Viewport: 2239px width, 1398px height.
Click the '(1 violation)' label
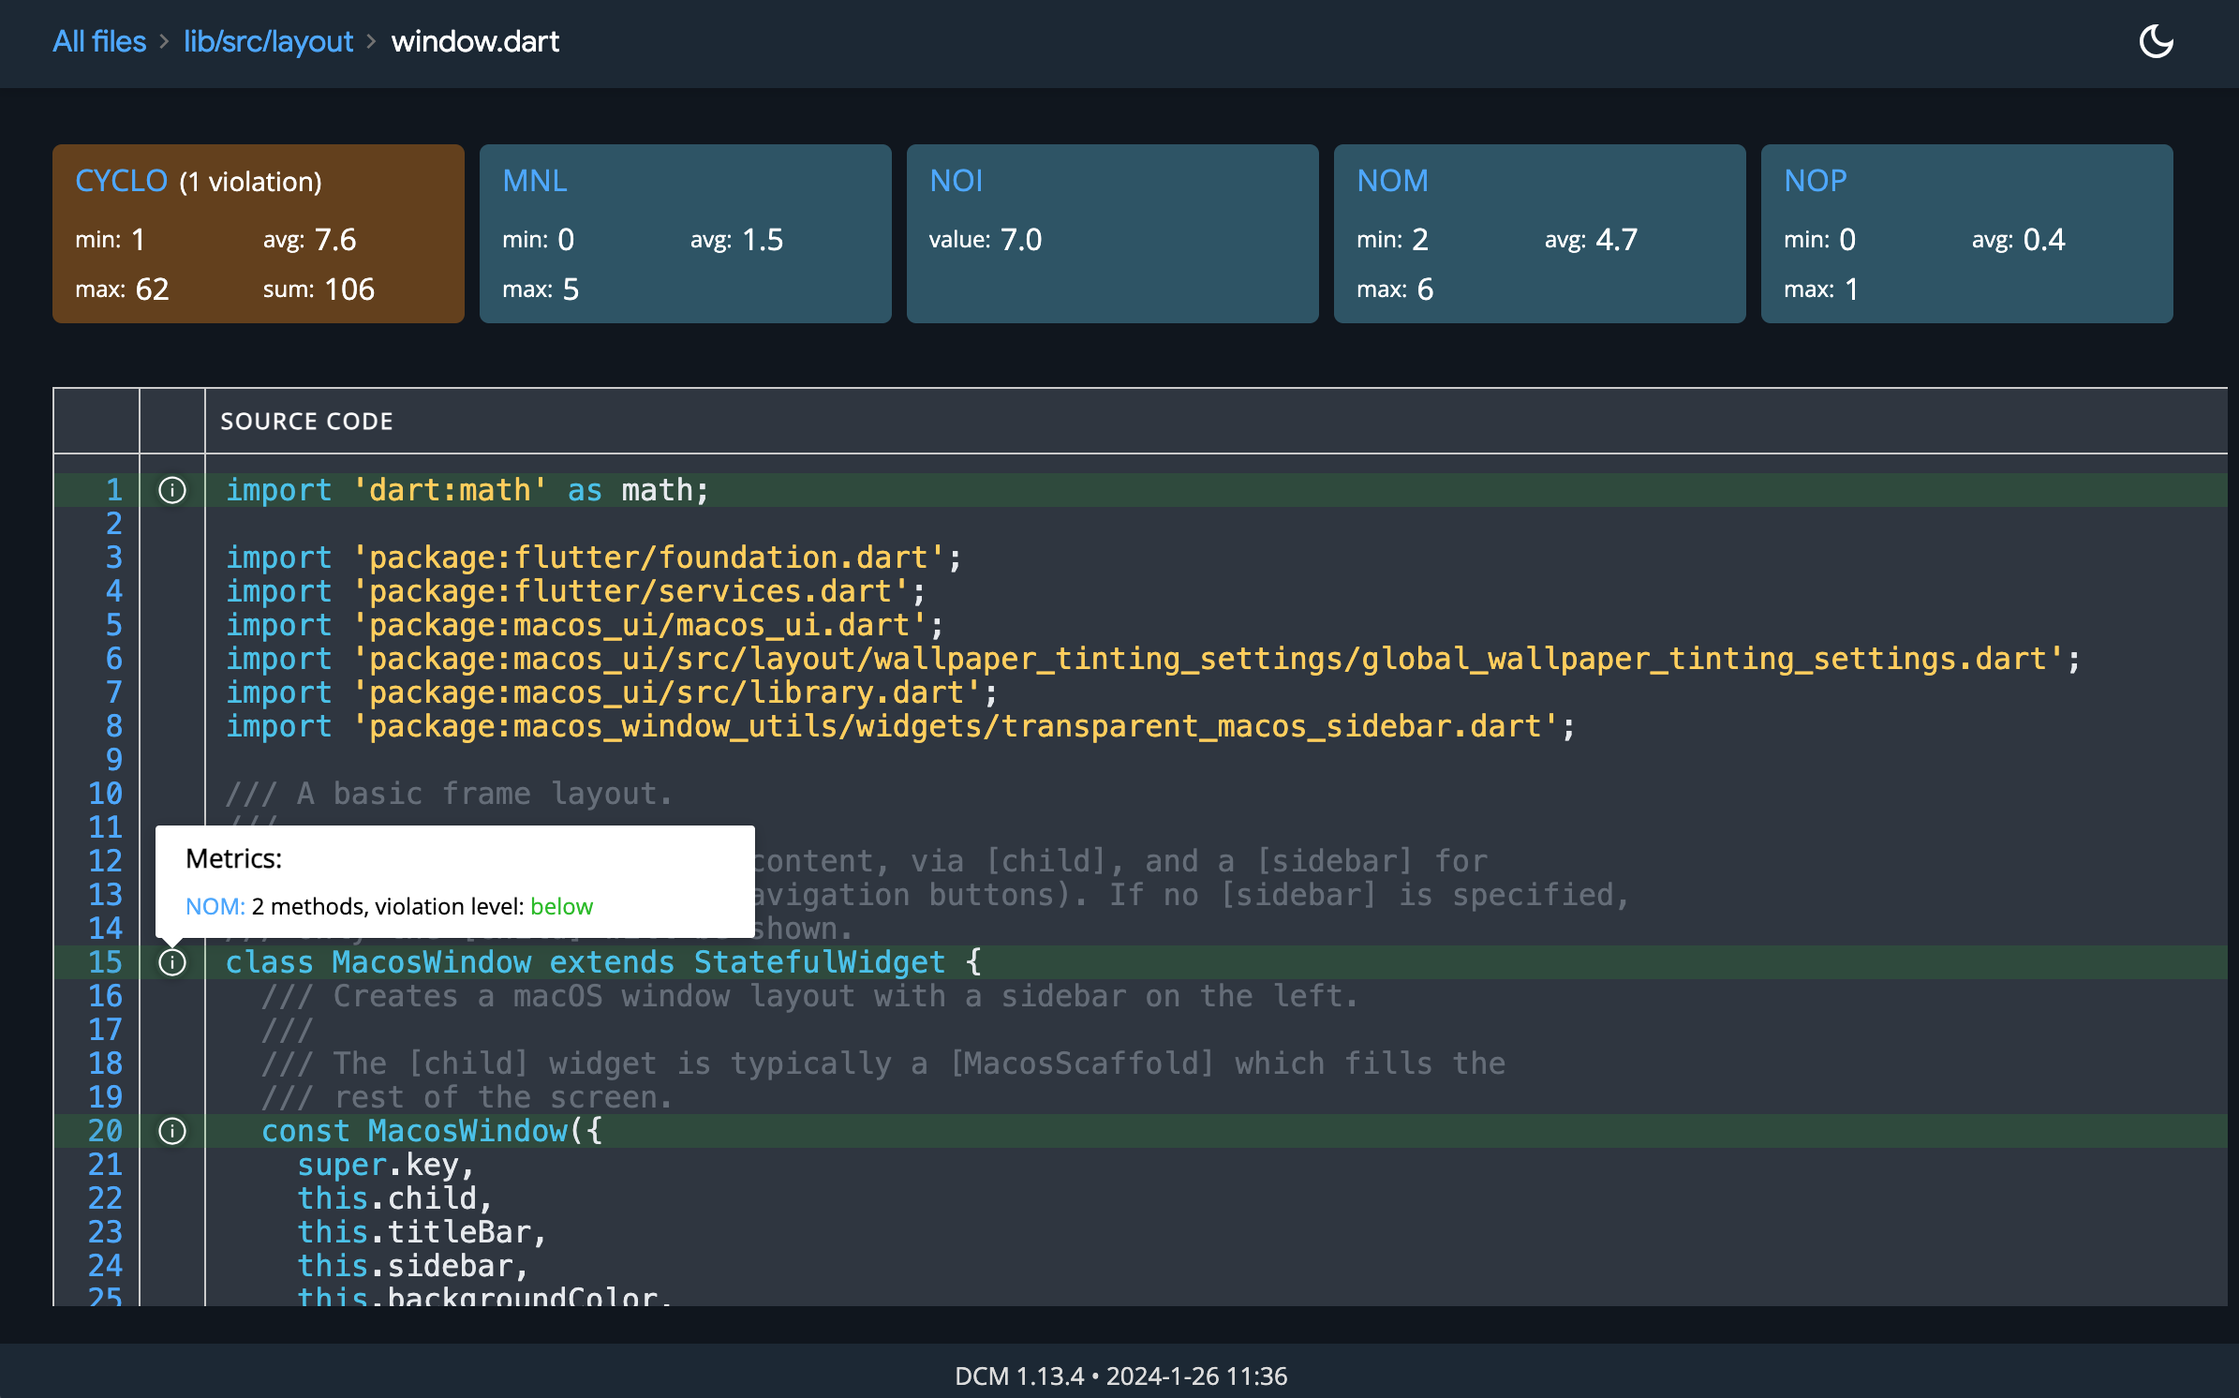click(250, 182)
